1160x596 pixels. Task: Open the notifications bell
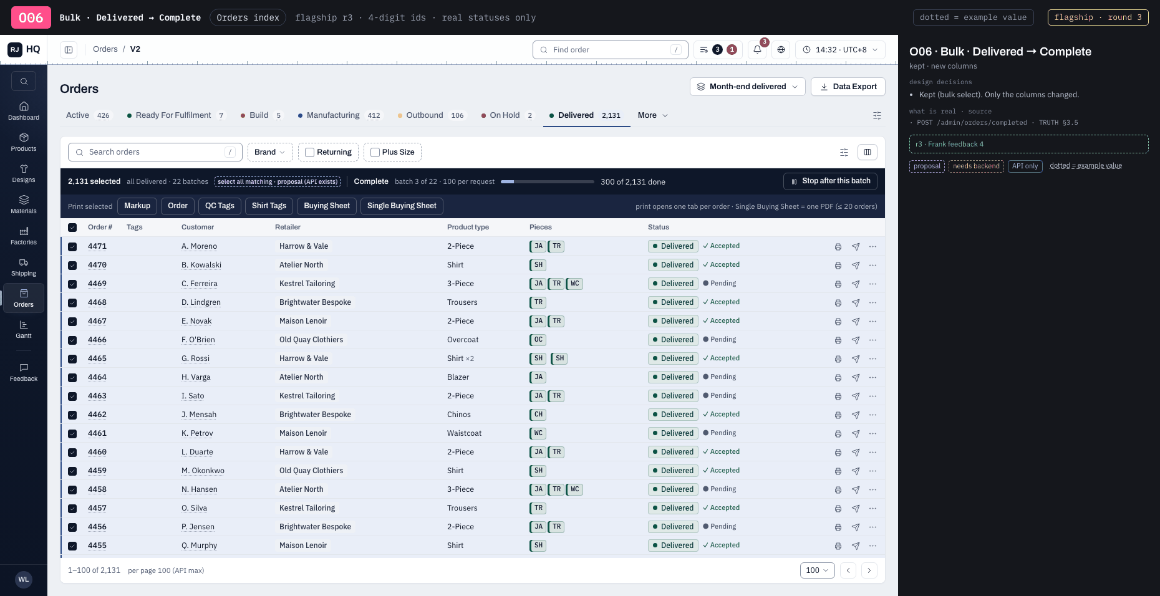click(x=757, y=49)
